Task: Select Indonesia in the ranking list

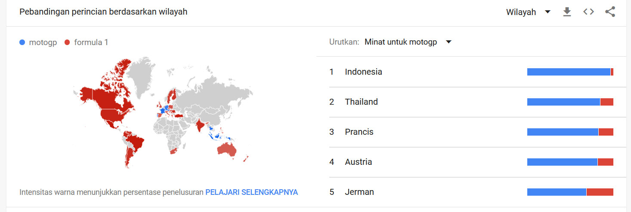Action: [363, 72]
